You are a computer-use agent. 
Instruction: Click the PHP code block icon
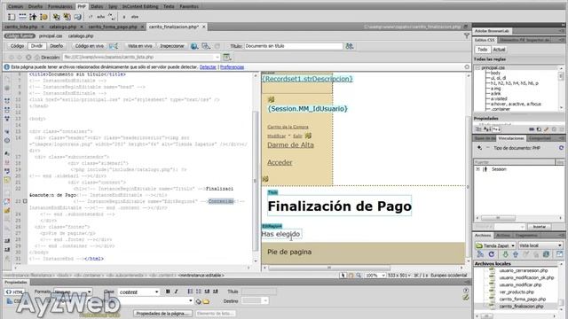tap(91, 17)
